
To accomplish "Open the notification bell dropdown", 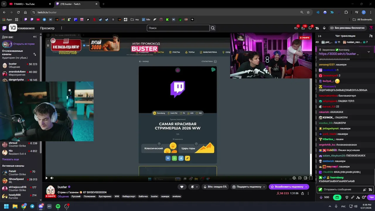I will tap(194, 187).
